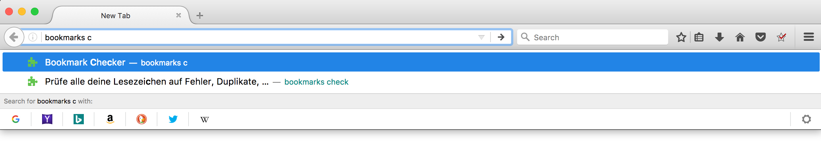Click the site information icon
821x145 pixels.
click(33, 37)
